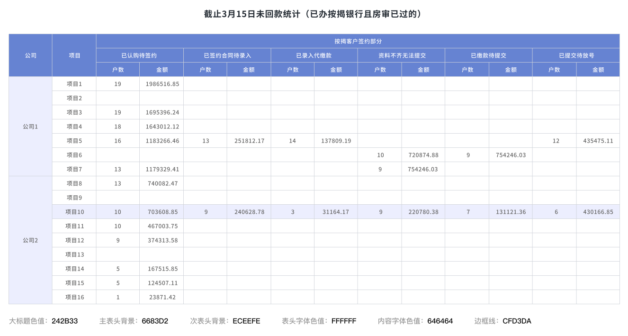Select amount cell 720874.88
The height and width of the screenshot is (336, 628).
click(x=423, y=155)
